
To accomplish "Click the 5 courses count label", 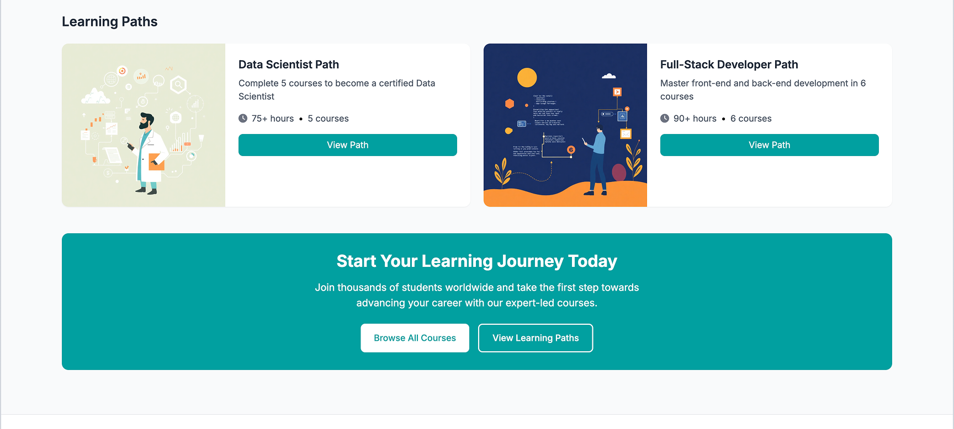I will [328, 119].
